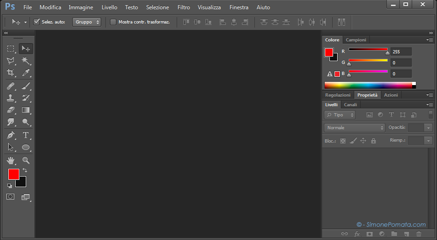Click the color spectrum ramp
The image size is (437, 240).
(370, 85)
